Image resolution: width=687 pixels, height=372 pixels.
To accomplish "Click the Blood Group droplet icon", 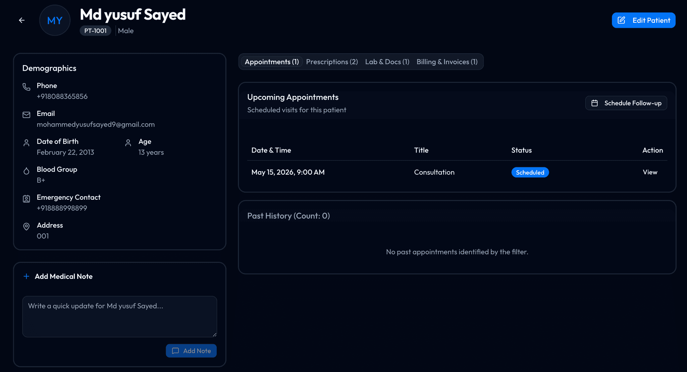I will coord(27,171).
